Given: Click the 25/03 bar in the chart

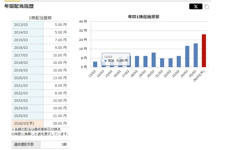Looking at the screenshot, I should click(x=196, y=55).
